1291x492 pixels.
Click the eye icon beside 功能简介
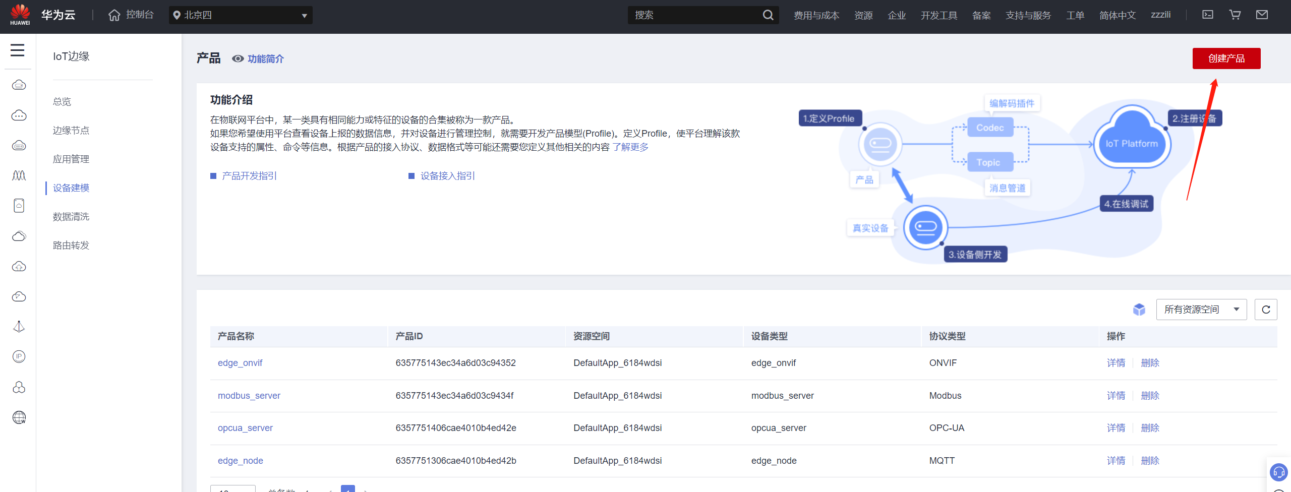tap(238, 59)
